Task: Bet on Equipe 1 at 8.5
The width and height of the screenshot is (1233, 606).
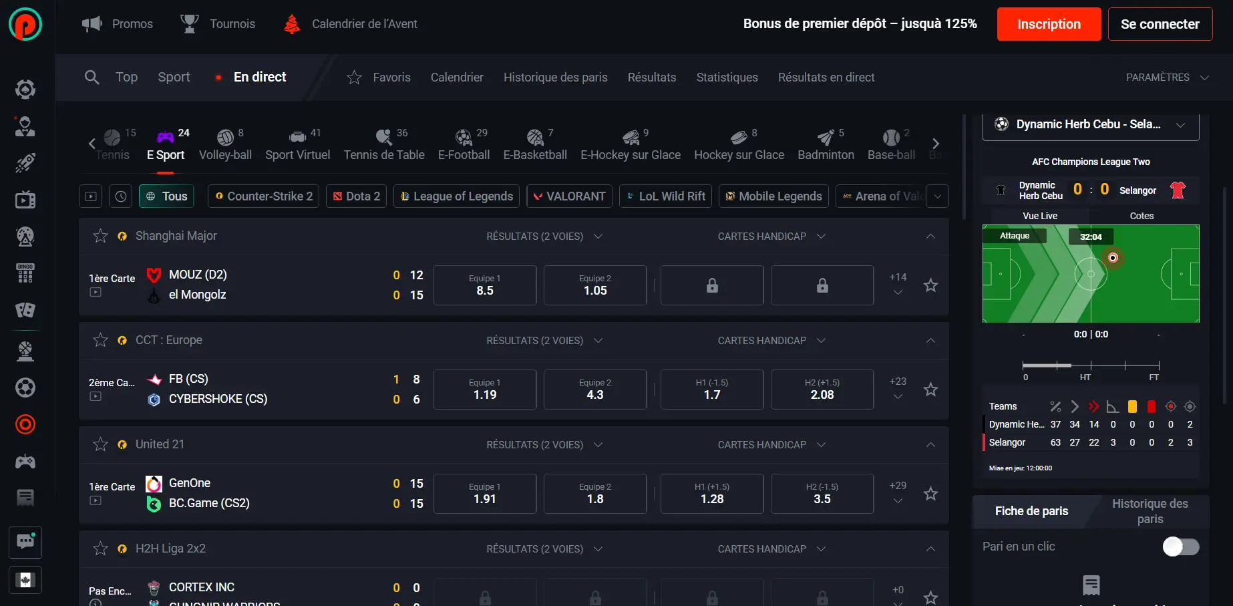Action: click(x=485, y=285)
